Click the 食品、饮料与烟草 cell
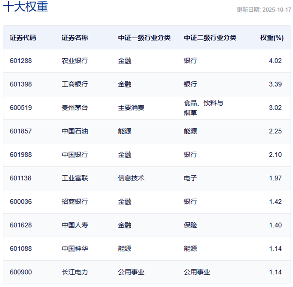 tap(204, 108)
